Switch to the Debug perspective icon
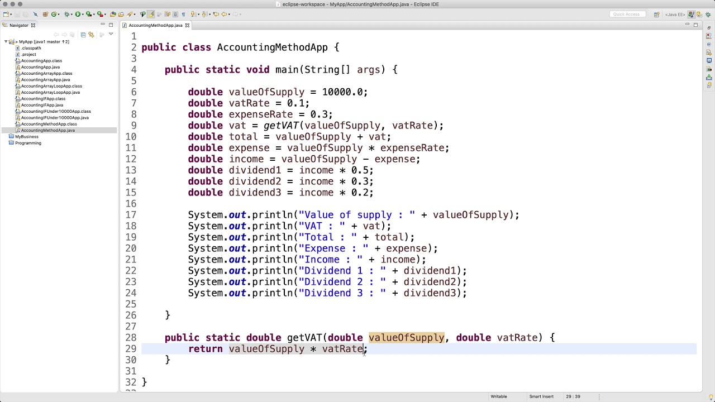715x402 pixels. 708,15
